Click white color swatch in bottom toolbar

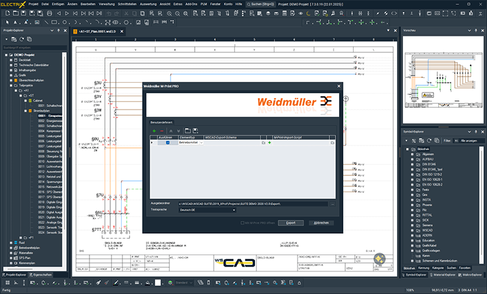[x=158, y=283]
